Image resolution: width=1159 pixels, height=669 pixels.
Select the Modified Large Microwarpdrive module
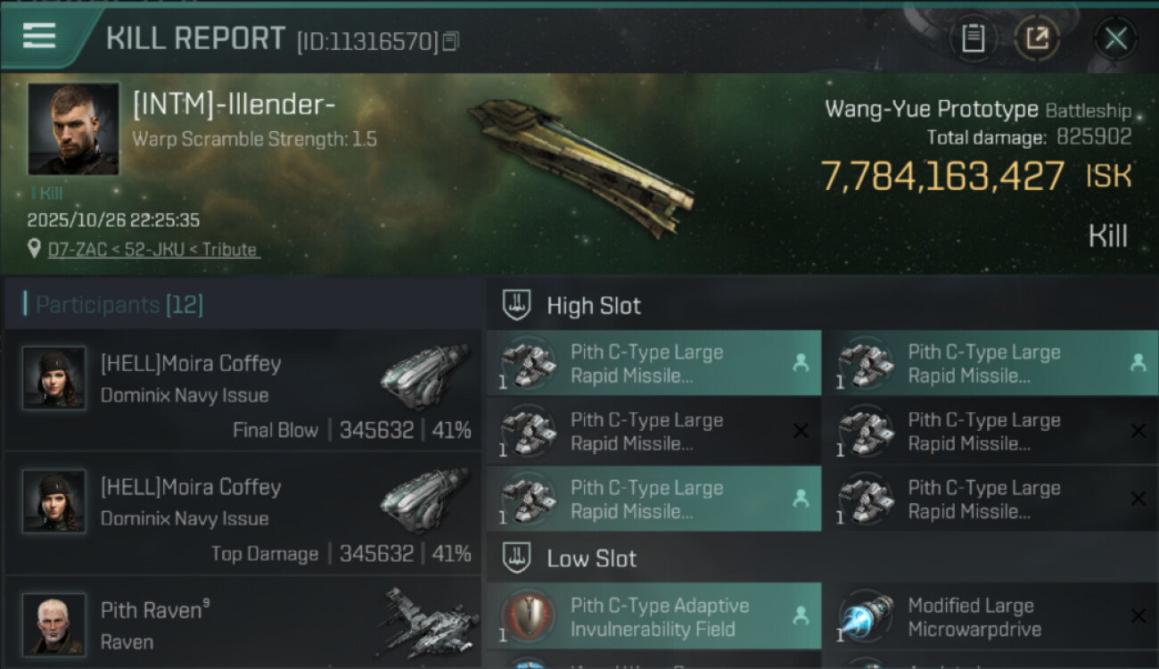coord(991,616)
